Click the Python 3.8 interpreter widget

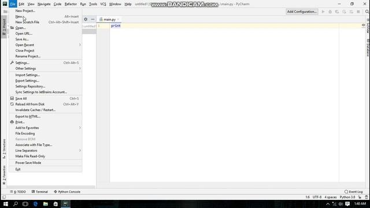pyautogui.click(x=347, y=197)
